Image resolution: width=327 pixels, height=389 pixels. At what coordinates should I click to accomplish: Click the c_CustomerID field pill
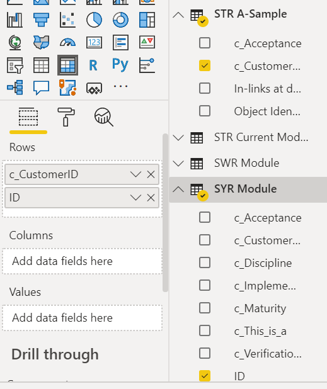tap(82, 174)
